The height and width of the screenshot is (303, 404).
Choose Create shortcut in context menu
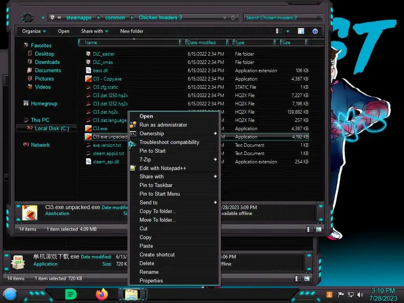coord(174,254)
